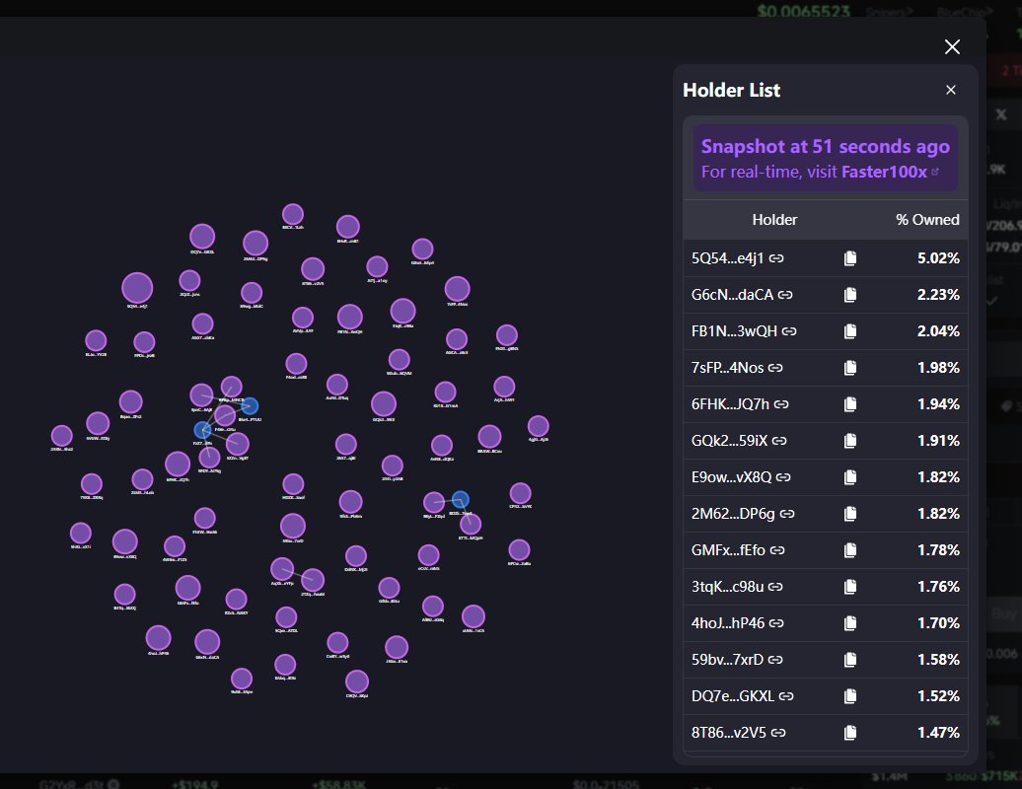The width and height of the screenshot is (1022, 789).
Task: Open the link icon next to G6cN...daCA
Action: pyautogui.click(x=785, y=295)
